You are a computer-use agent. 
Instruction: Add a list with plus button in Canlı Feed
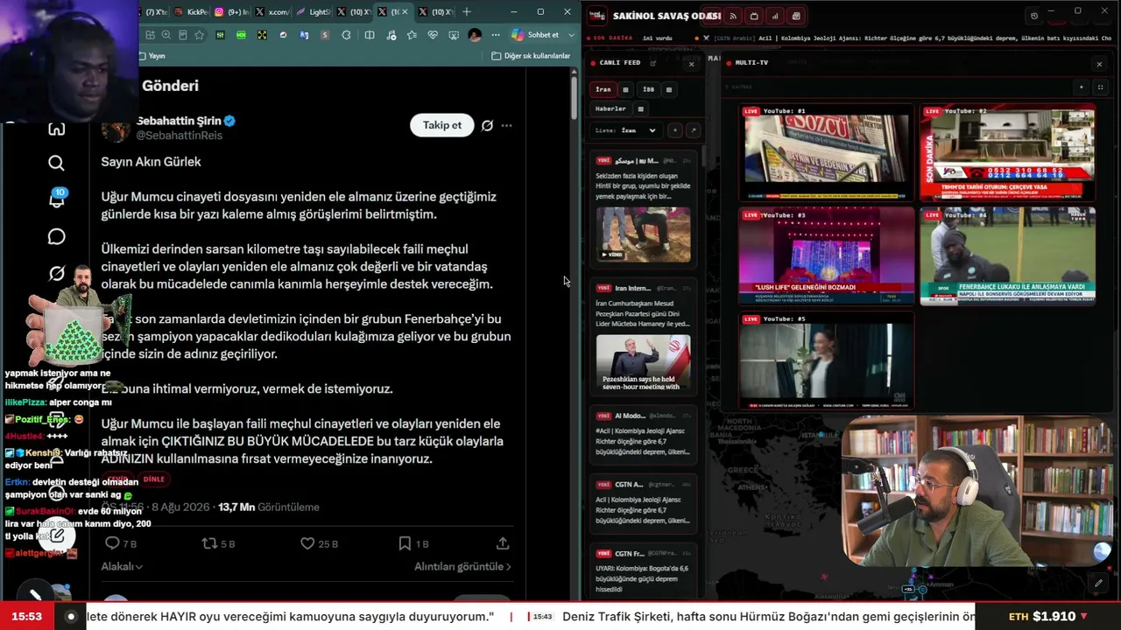point(674,130)
